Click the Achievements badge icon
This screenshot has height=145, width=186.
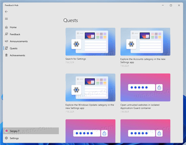point(6,55)
